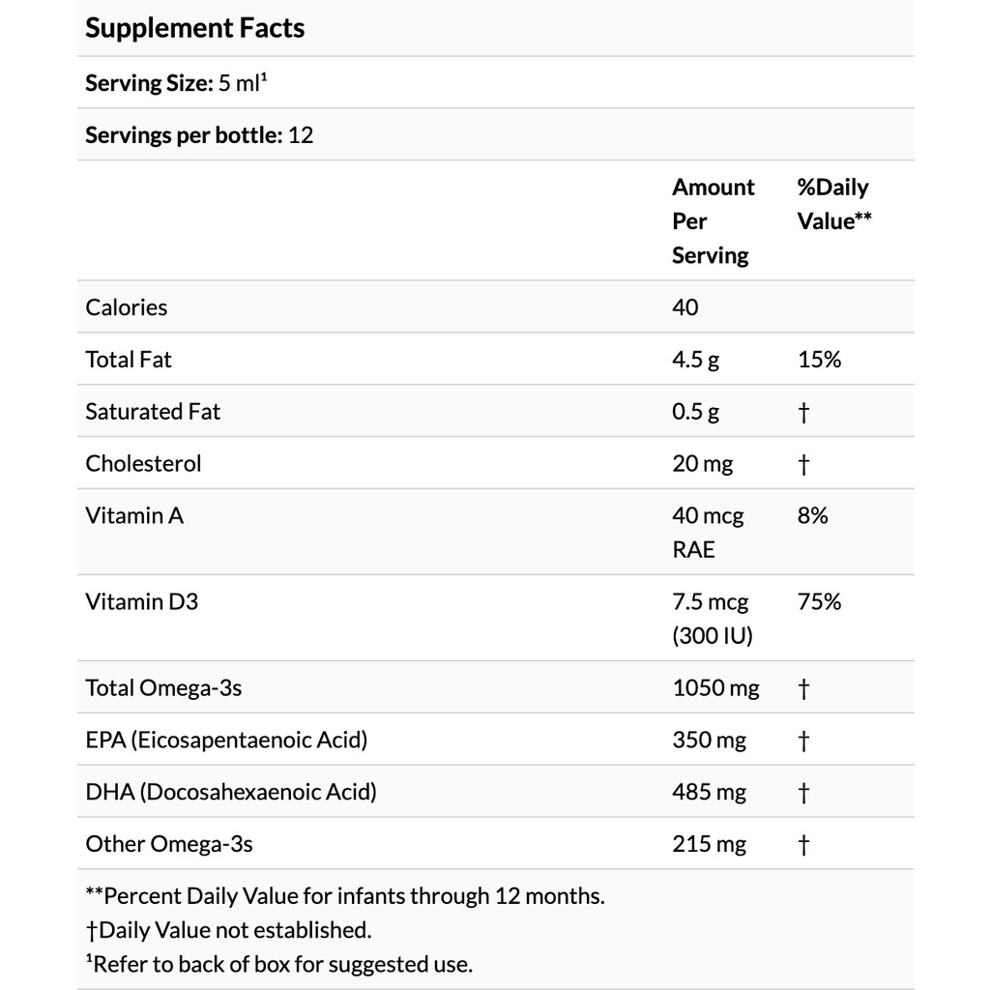Viewport: 990px width, 990px height.
Task: Select the Saturated Fat label
Action: coord(153,412)
